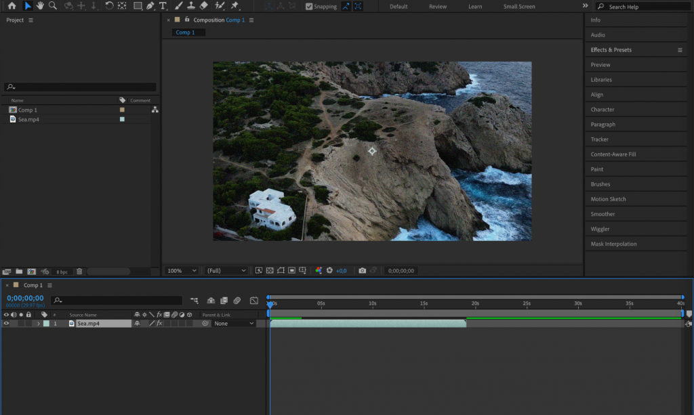Select the Type tool
The image size is (694, 415).
[x=163, y=7]
